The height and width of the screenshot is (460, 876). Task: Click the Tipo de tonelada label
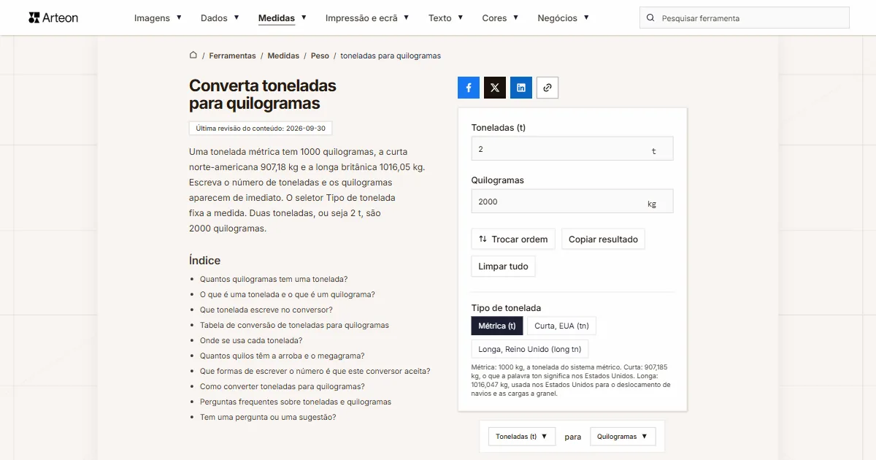pyautogui.click(x=507, y=308)
